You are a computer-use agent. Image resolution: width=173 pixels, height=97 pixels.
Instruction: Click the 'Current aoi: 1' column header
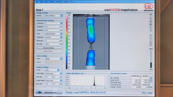point(136,76)
